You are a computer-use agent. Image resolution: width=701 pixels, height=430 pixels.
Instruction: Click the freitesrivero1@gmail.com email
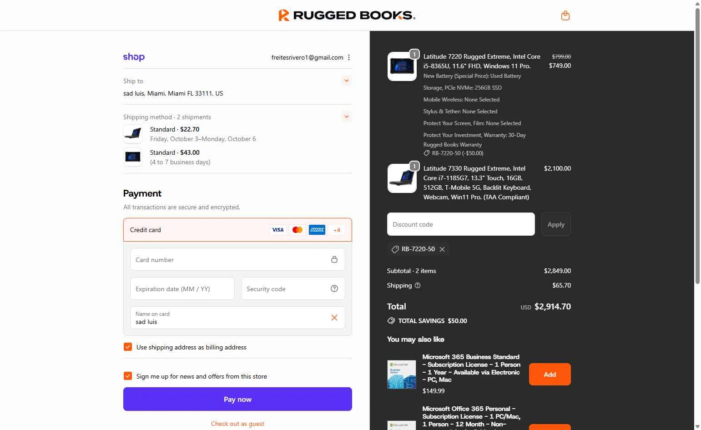[x=307, y=57]
